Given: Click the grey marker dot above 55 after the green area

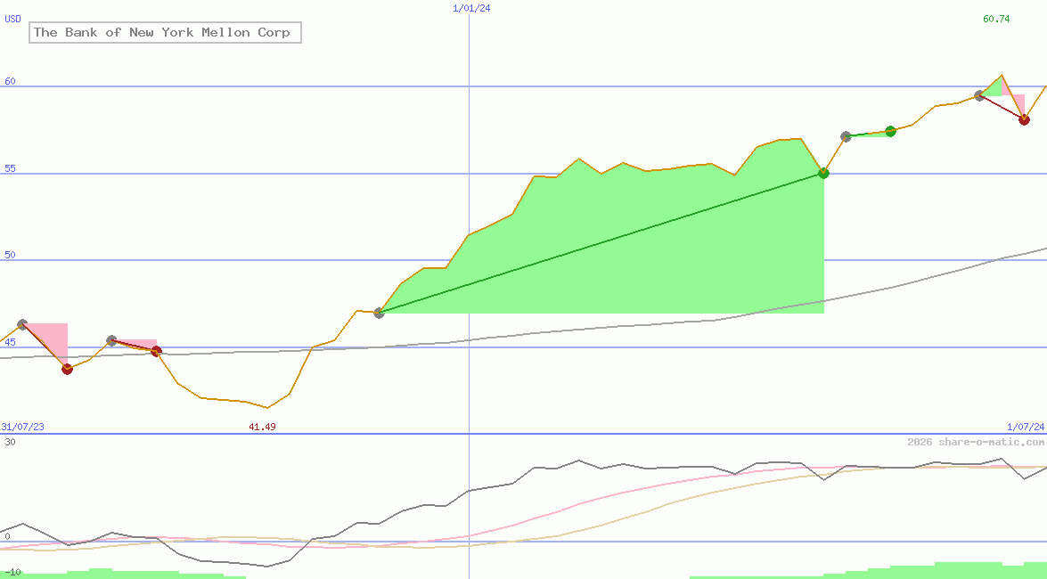Looking at the screenshot, I should 846,136.
